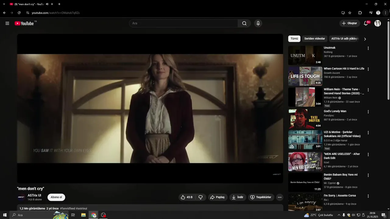Dislike the video with thumbs down
This screenshot has height=219, width=390.
point(200,197)
